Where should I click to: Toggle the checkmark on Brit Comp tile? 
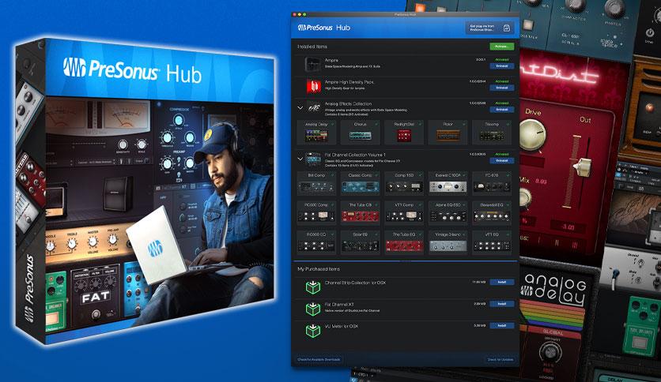click(x=333, y=175)
